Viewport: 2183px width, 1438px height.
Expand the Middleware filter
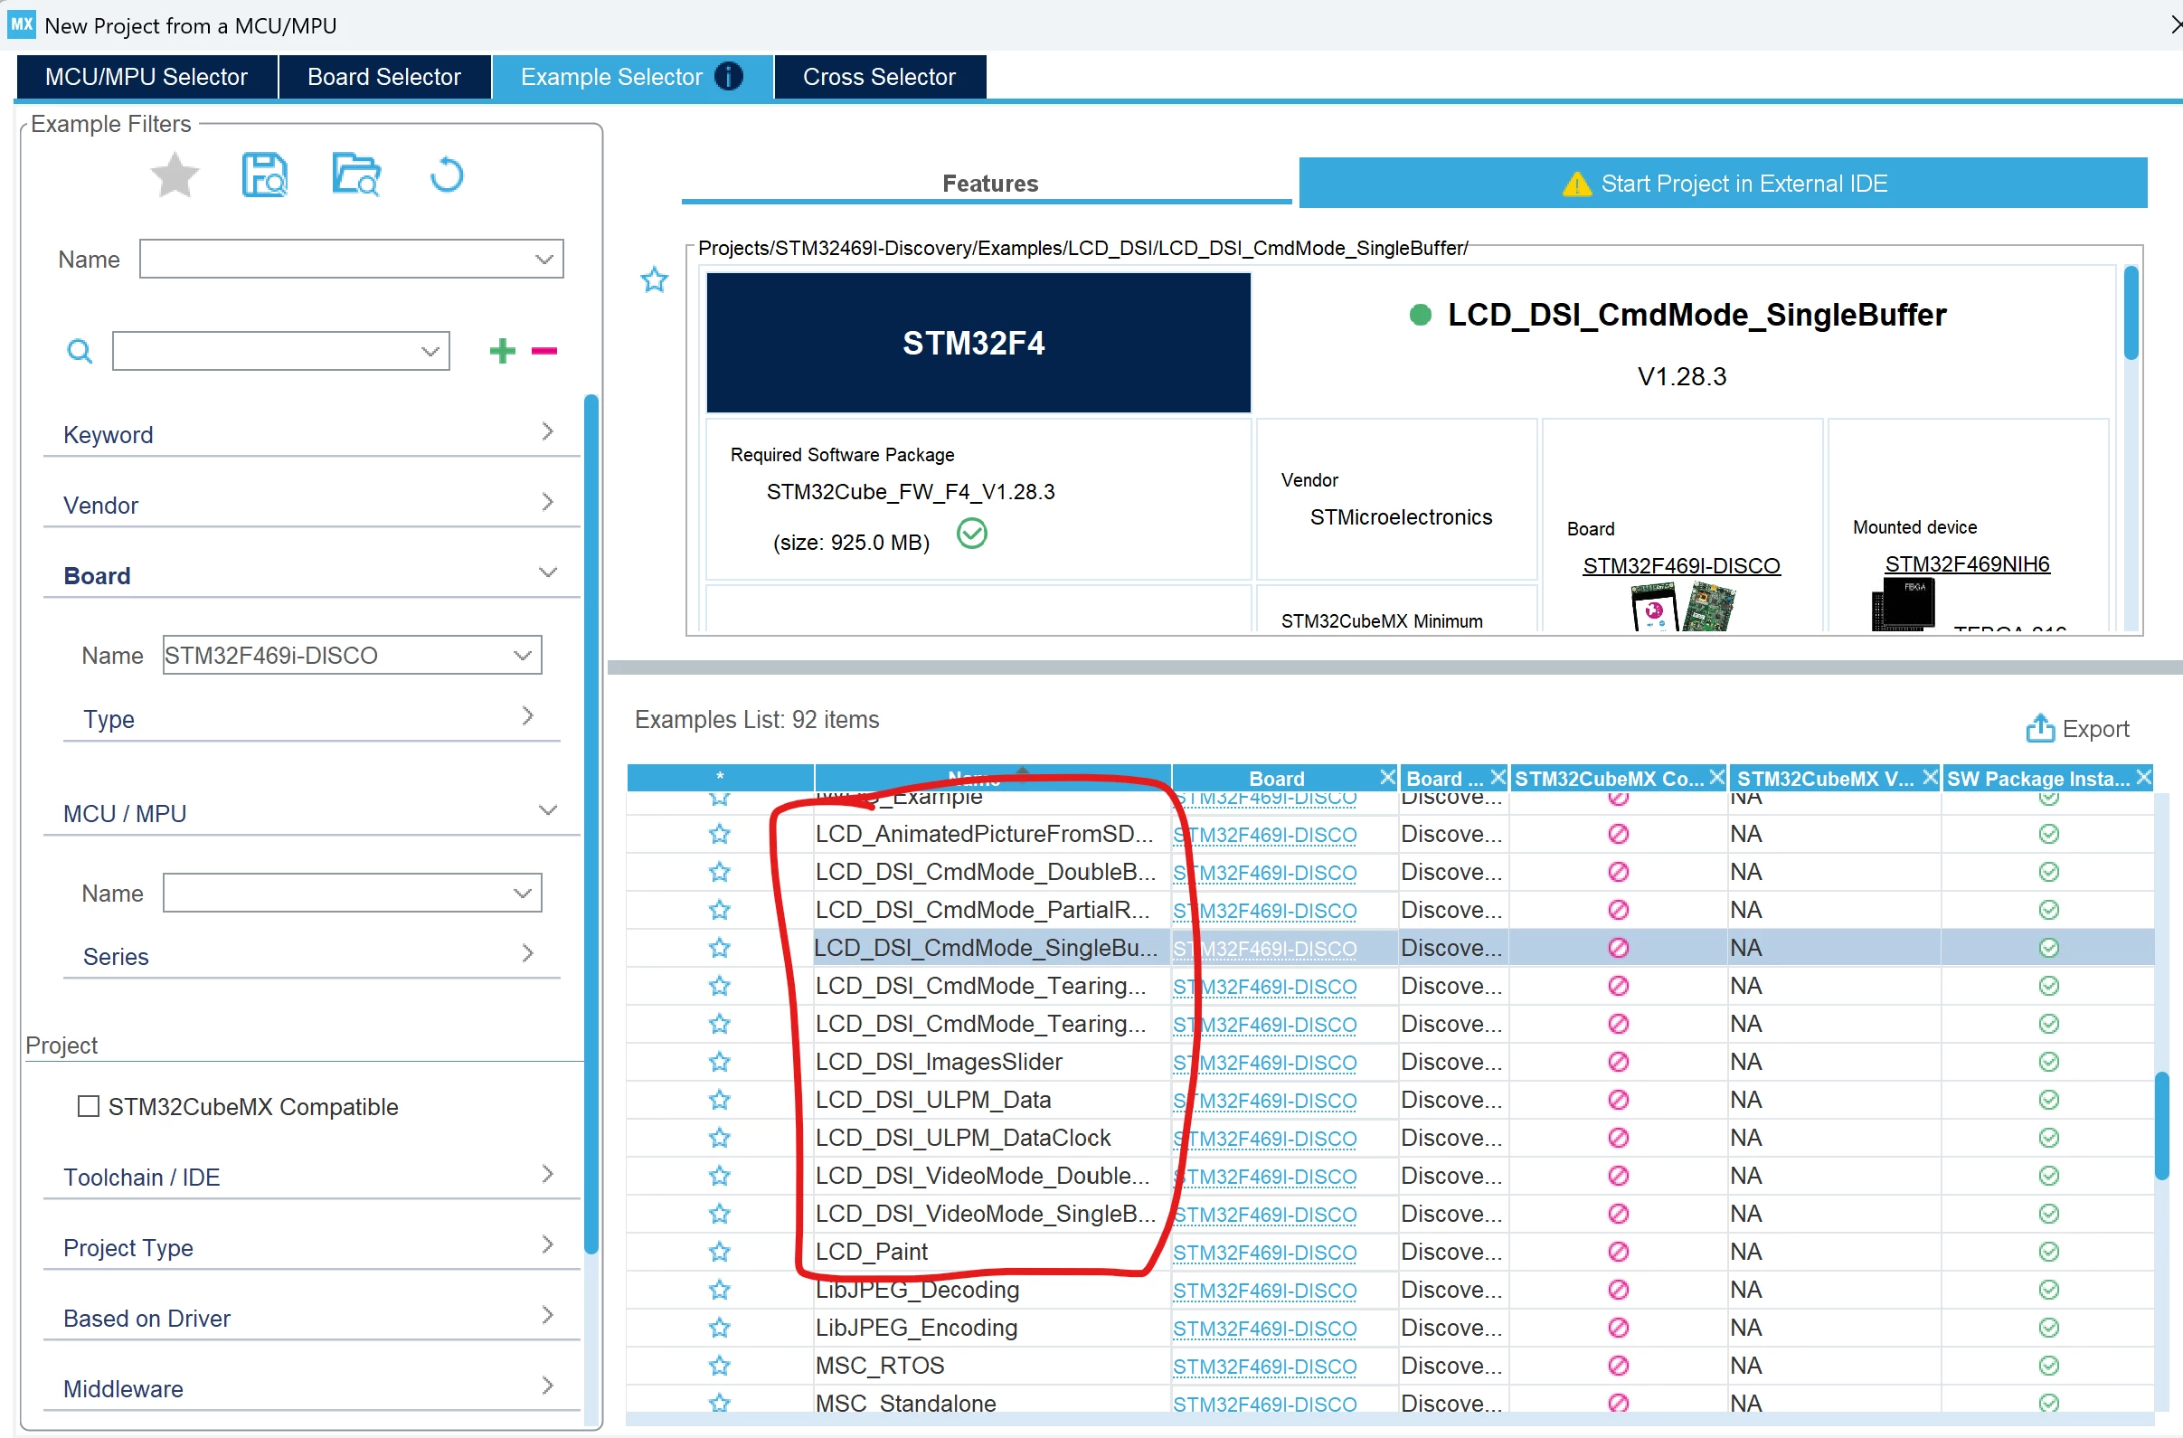pos(312,1388)
